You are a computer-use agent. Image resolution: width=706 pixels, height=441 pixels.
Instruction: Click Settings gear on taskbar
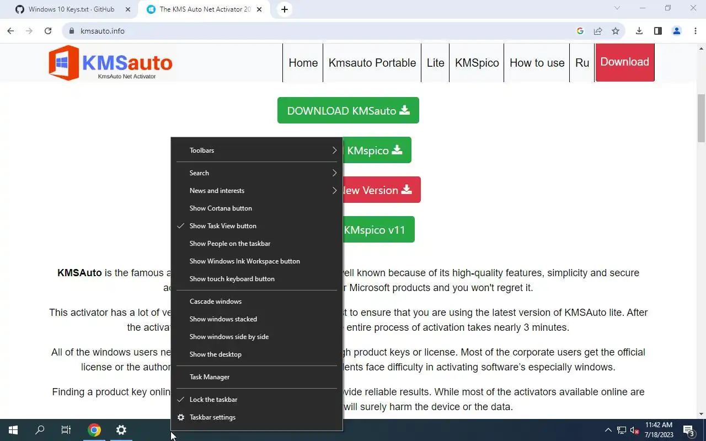[121, 430]
